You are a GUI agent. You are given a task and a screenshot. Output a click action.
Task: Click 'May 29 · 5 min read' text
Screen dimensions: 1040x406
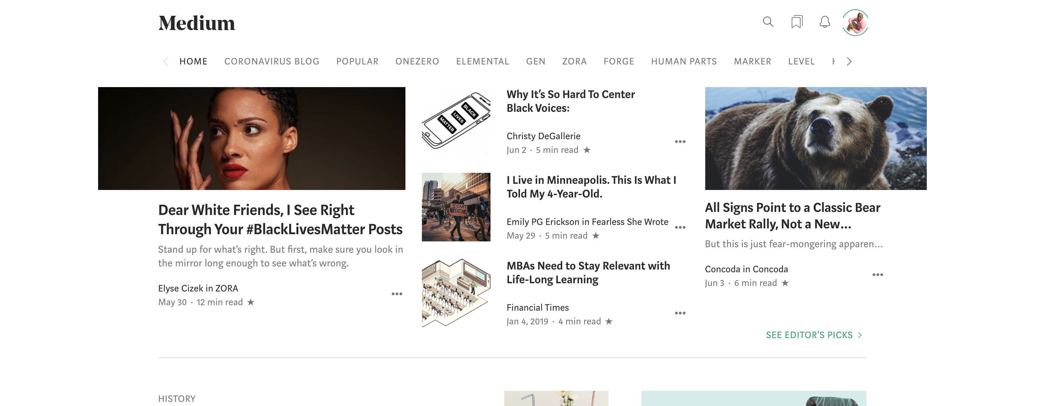coord(547,236)
